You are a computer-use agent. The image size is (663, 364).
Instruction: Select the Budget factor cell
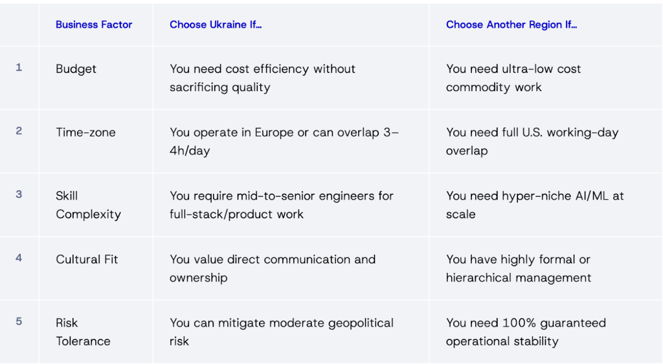click(76, 69)
